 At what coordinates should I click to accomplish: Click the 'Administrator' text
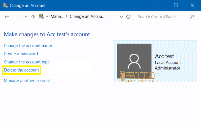pyautogui.click(x=167, y=68)
